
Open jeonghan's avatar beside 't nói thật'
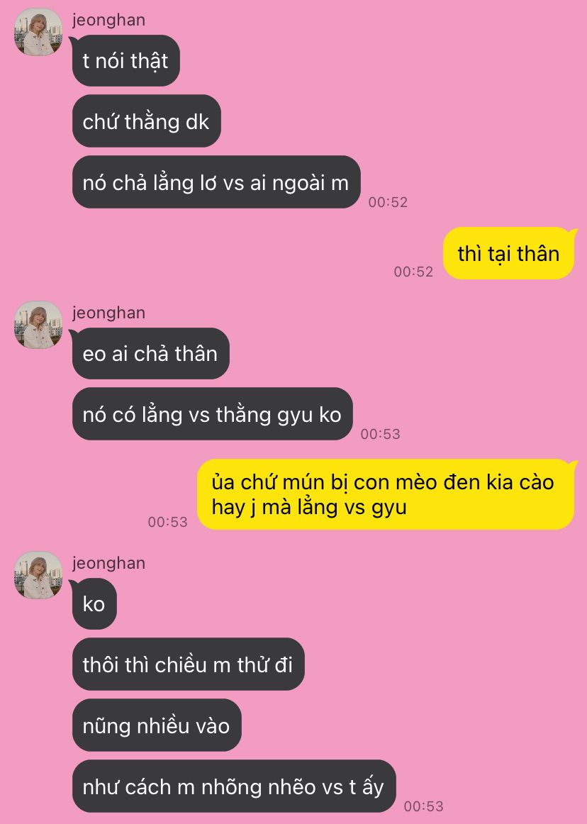[38, 32]
